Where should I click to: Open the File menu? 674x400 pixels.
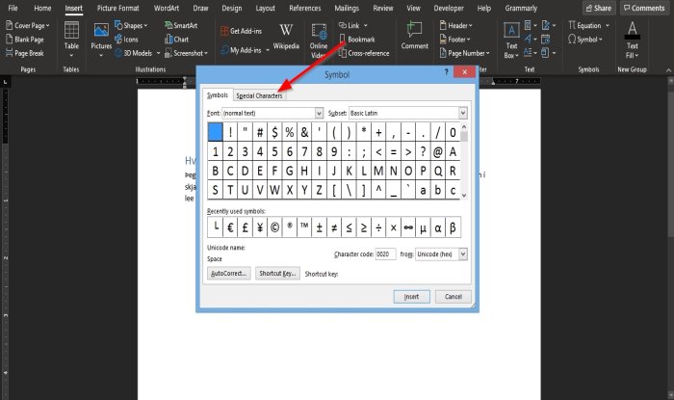click(13, 8)
